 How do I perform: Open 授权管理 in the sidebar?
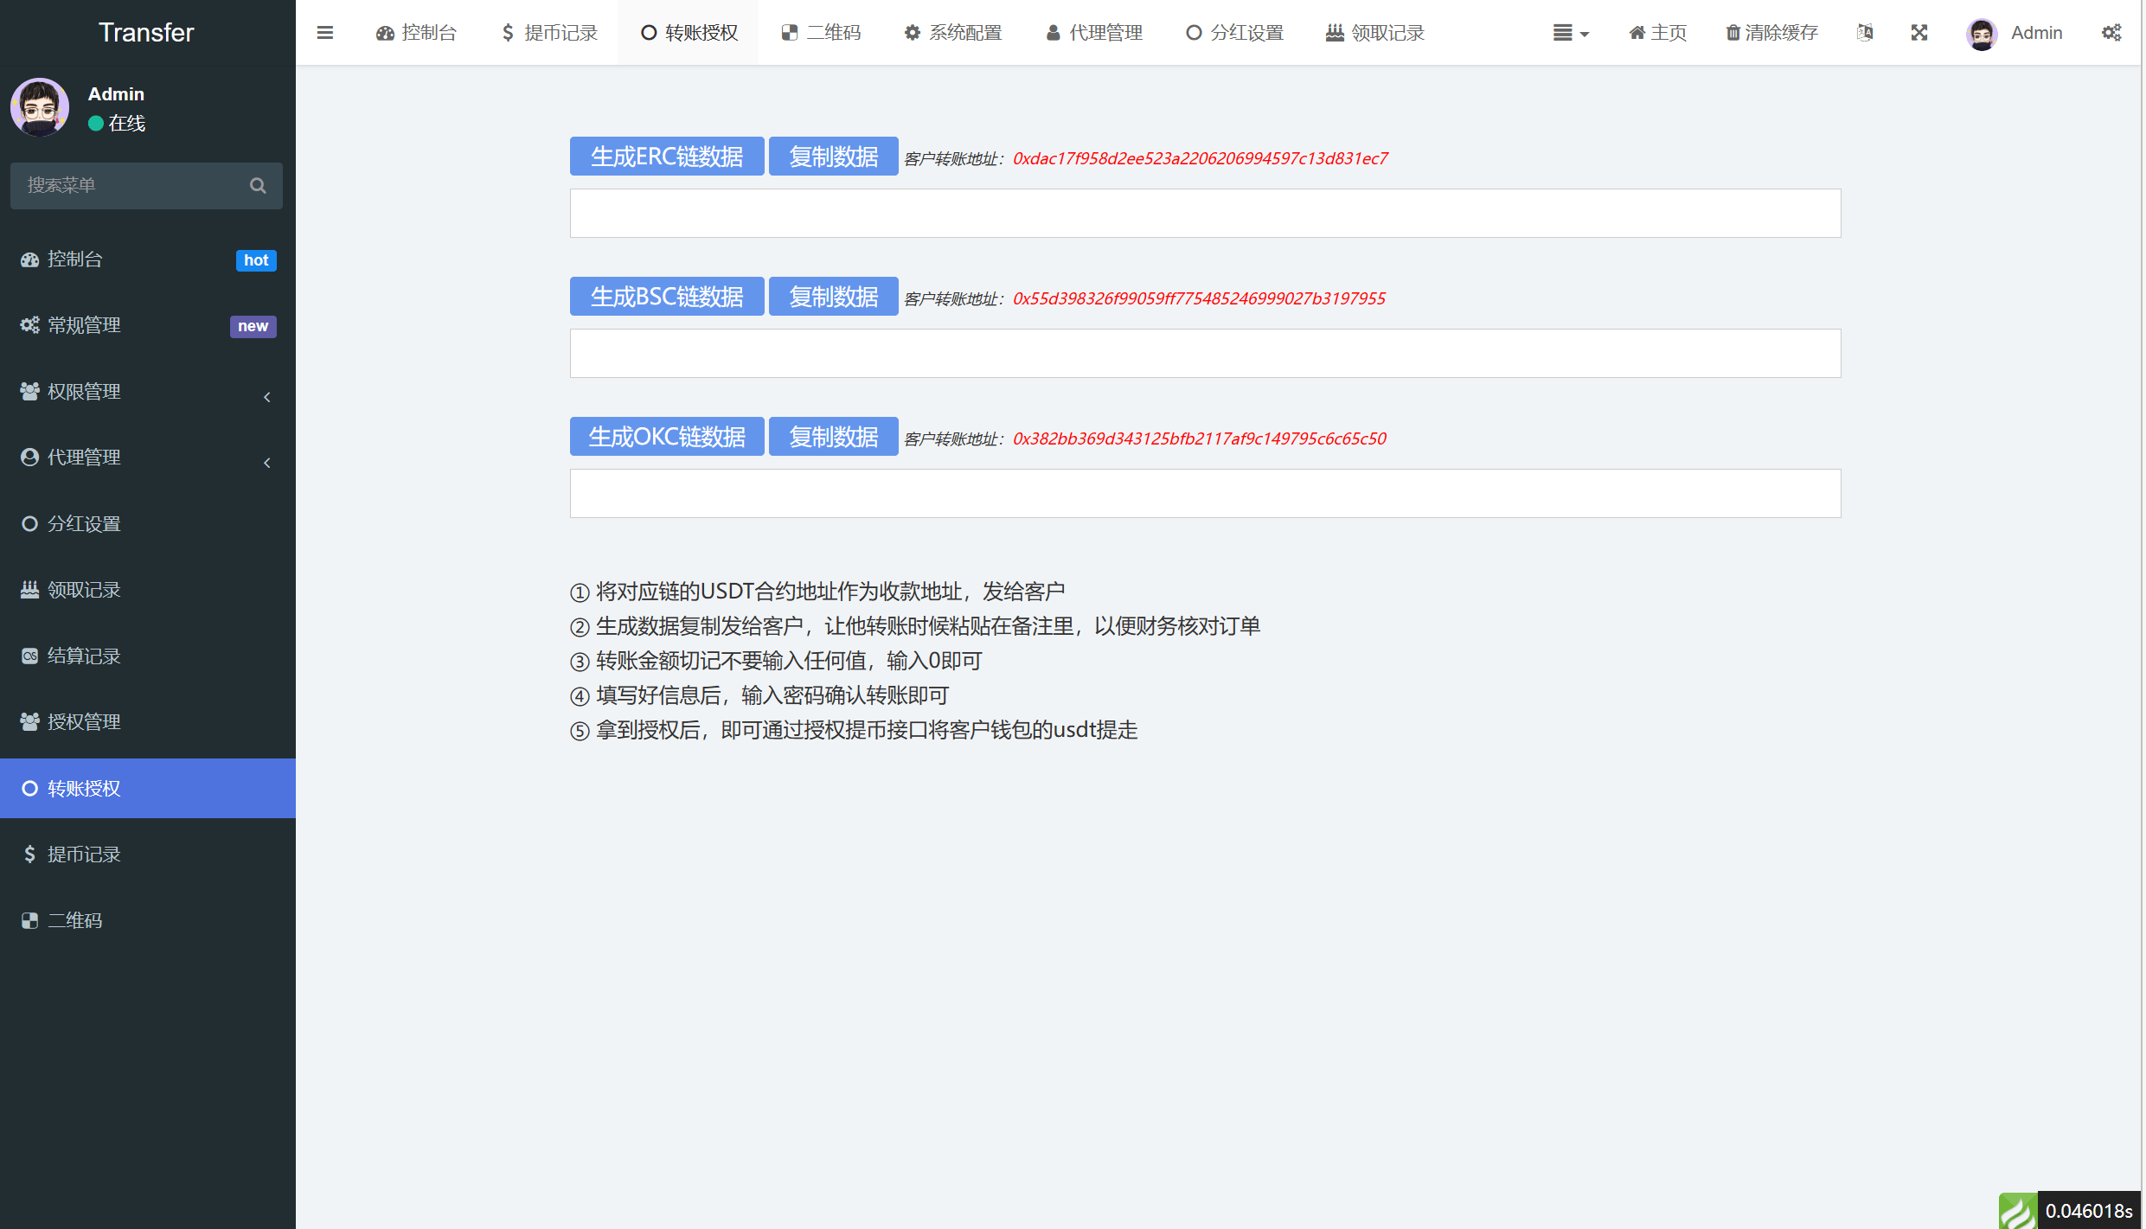(x=147, y=722)
